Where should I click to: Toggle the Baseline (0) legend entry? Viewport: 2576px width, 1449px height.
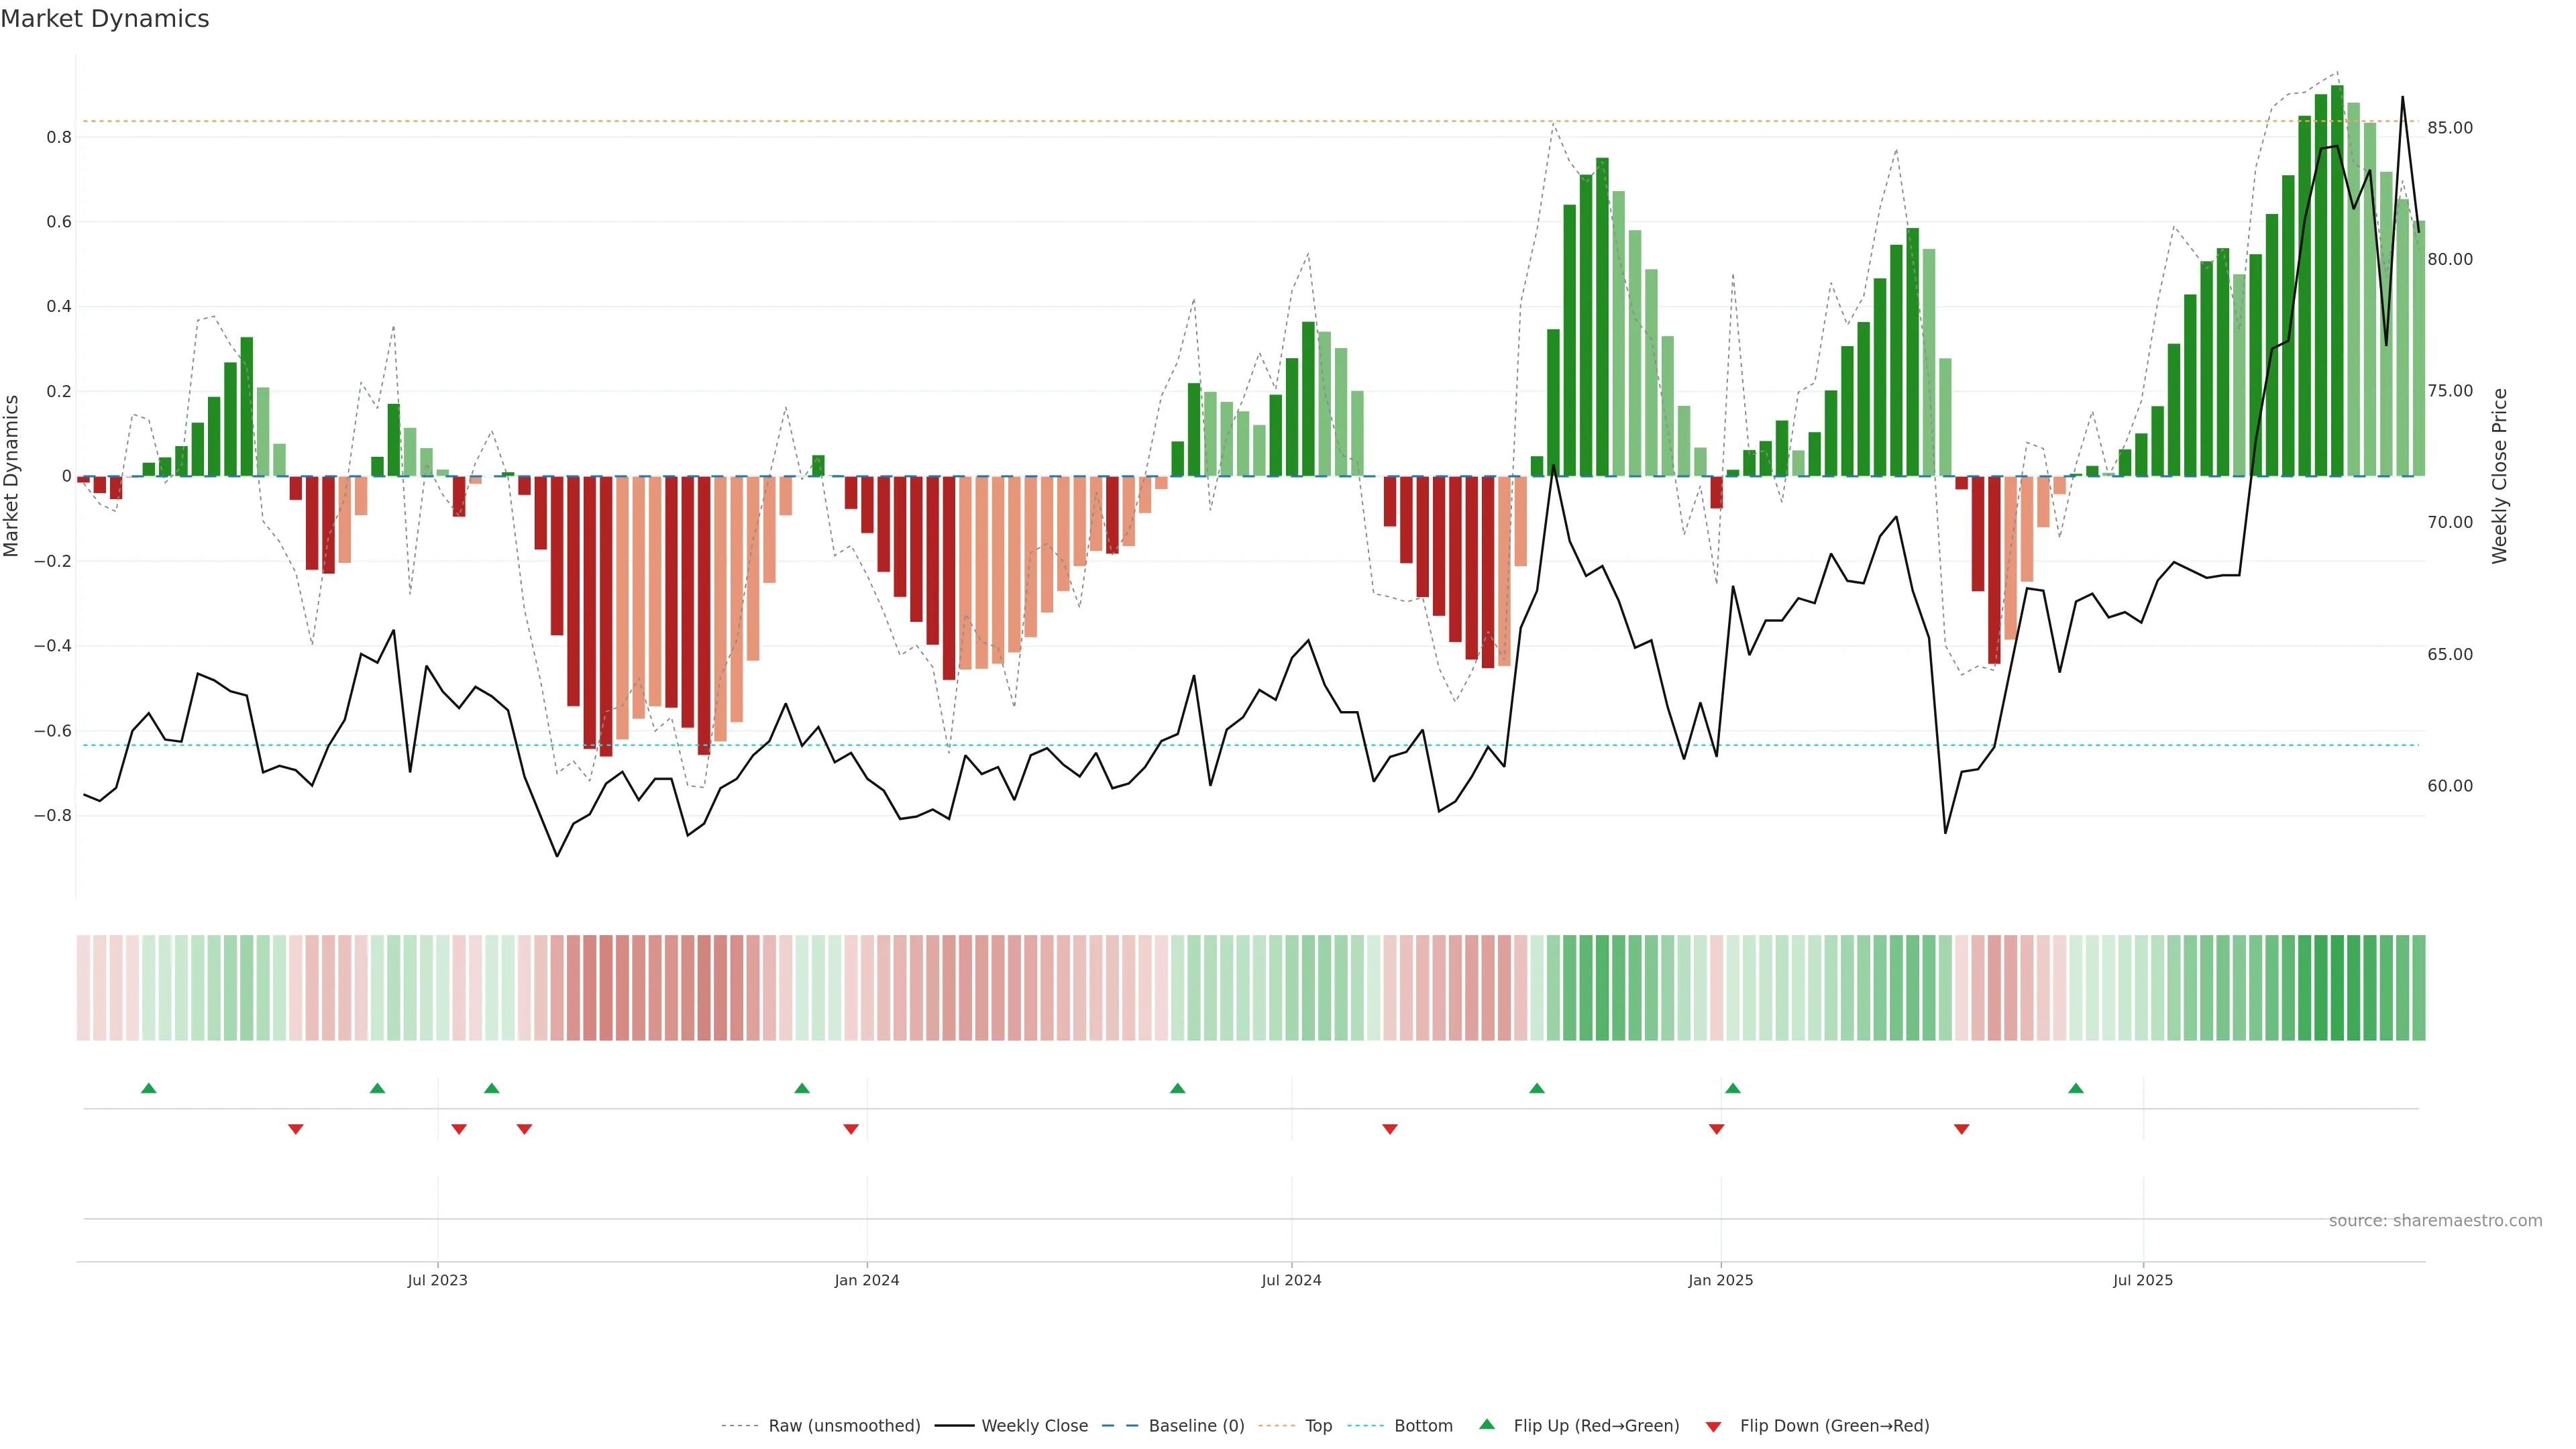point(1196,1426)
